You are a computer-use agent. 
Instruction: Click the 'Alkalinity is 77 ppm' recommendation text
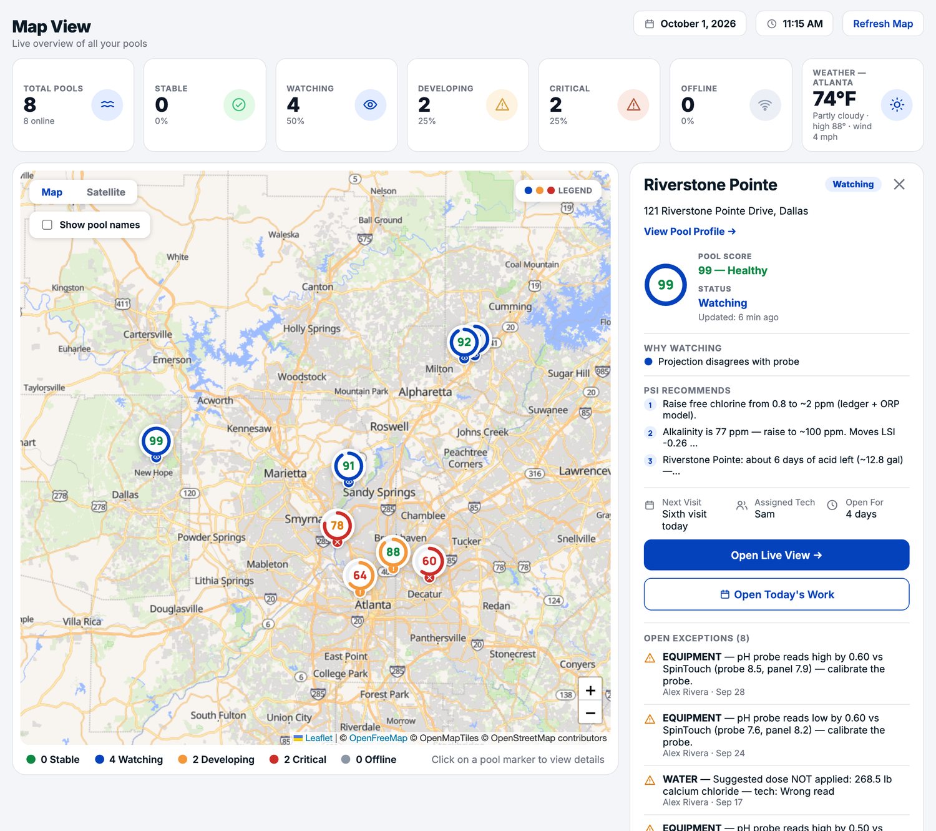coord(779,438)
